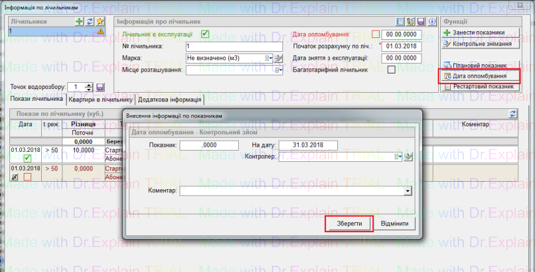Click the star icon in Лічильники panel header
Viewport: 535px width, 272px height.
[99, 21]
